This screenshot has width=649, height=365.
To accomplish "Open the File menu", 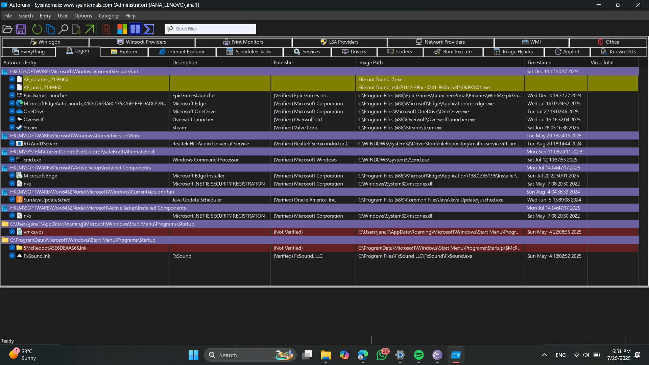I will click(x=8, y=16).
